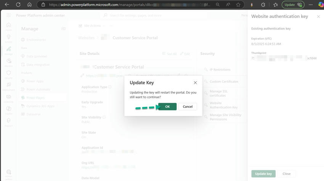
Task: Click the 'Existing authentication key' text
Action: (271, 29)
